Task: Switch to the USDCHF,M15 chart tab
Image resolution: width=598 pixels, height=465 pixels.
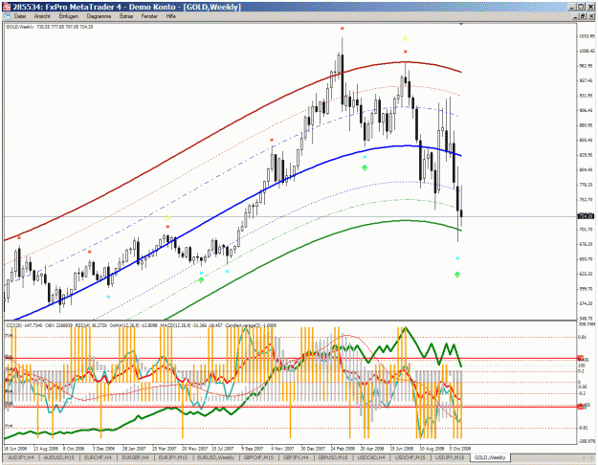Action: [410, 457]
